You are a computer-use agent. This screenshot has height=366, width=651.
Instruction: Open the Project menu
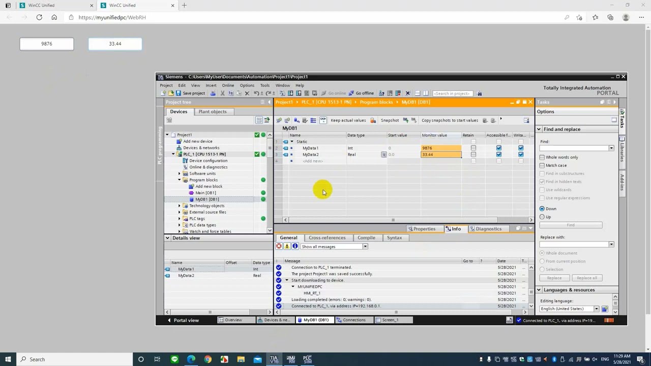(x=166, y=85)
